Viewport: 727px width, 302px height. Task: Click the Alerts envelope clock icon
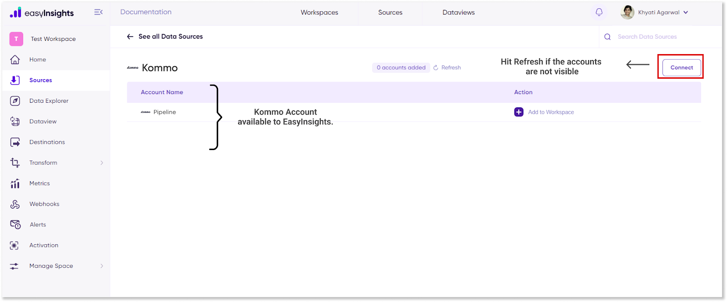click(15, 225)
